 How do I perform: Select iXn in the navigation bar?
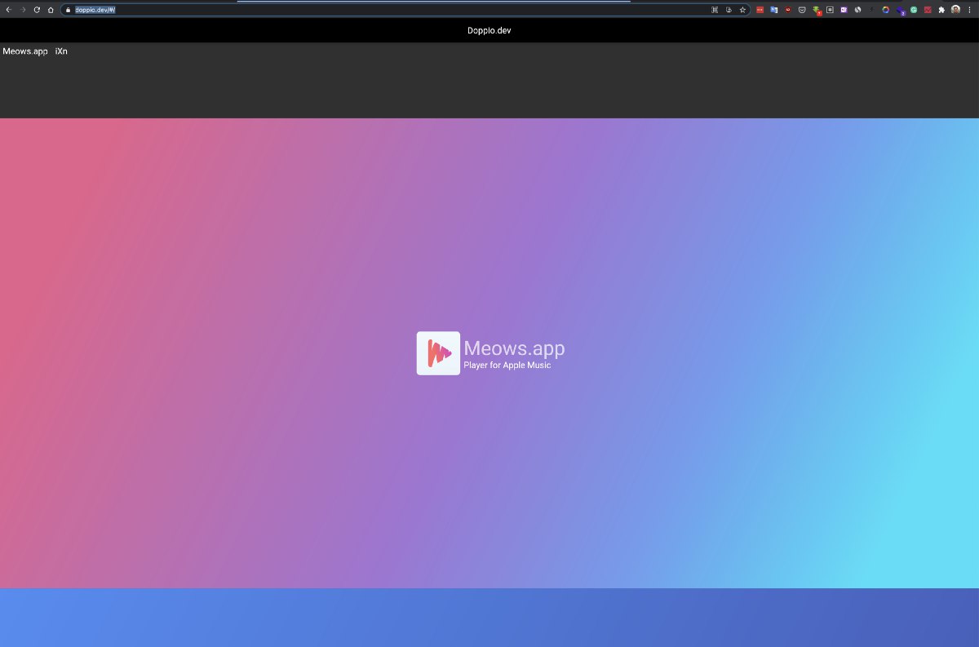pyautogui.click(x=61, y=51)
